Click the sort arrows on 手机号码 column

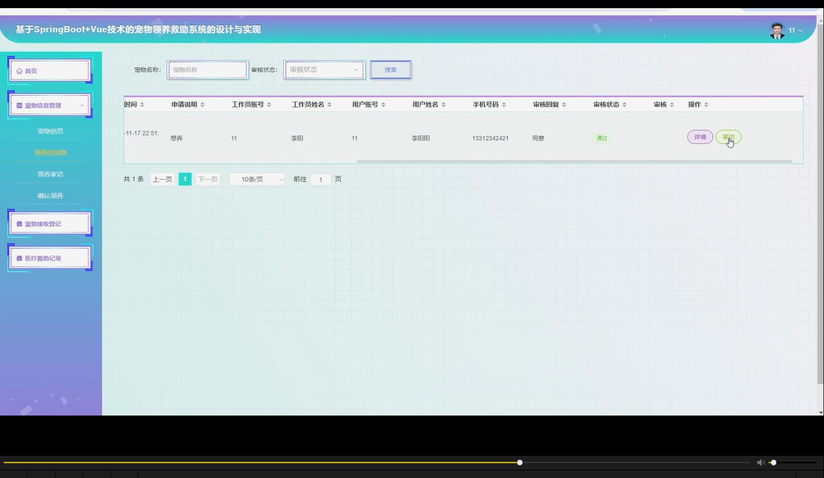coord(503,104)
